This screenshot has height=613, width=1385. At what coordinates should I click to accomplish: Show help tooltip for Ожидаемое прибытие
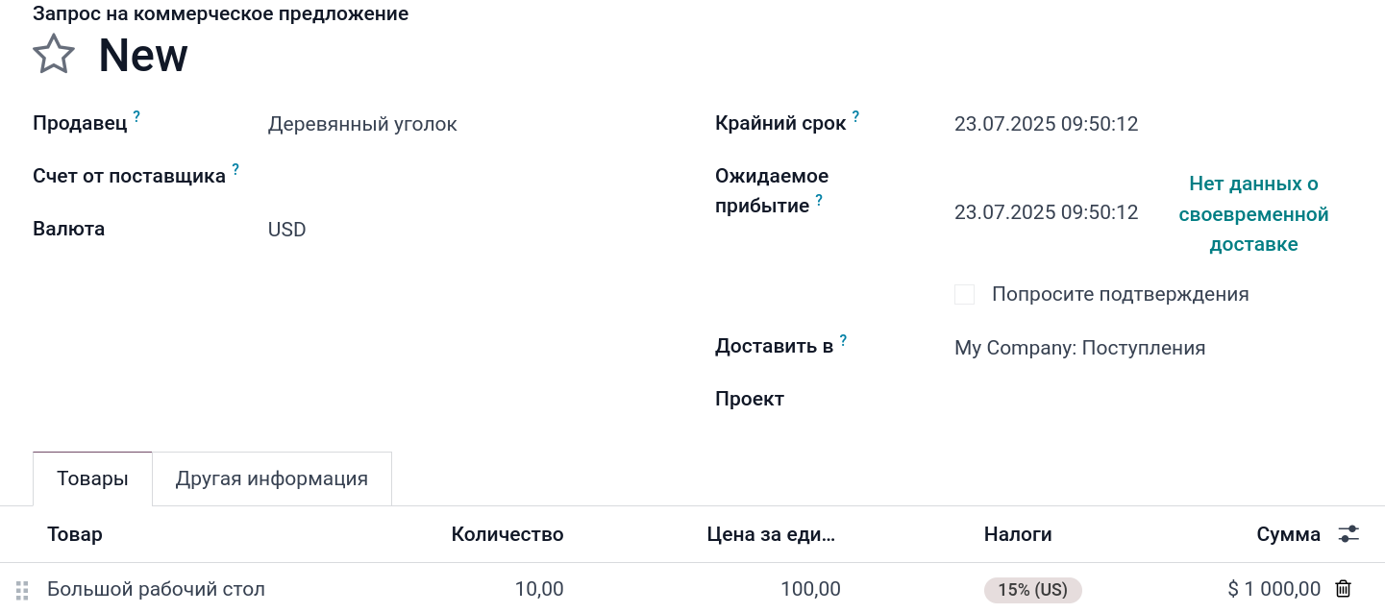coord(819,200)
